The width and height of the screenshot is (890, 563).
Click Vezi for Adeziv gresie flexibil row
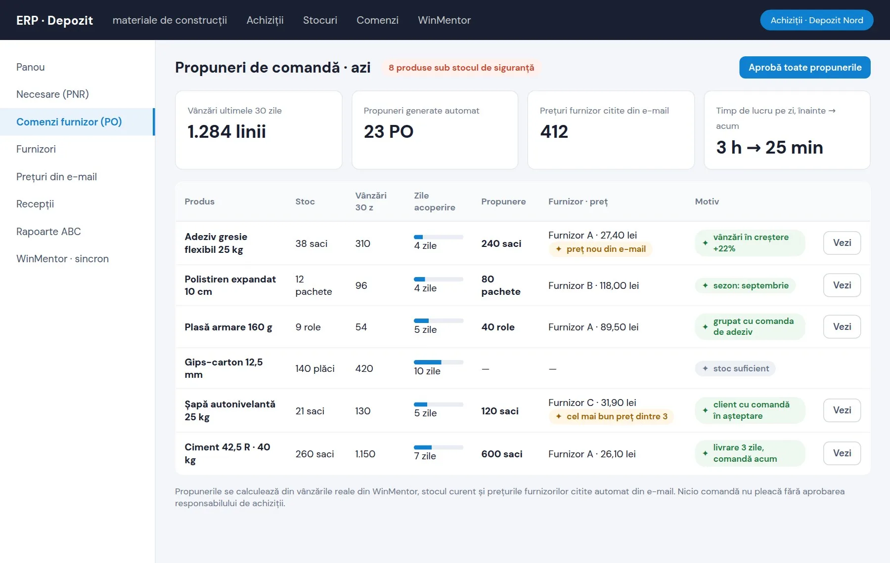[x=842, y=243]
